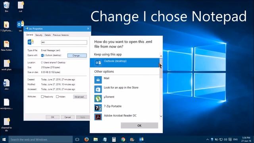Open the Windows Start menu

(x=4, y=139)
